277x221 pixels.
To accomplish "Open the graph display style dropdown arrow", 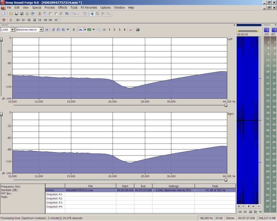I will click(85, 29).
